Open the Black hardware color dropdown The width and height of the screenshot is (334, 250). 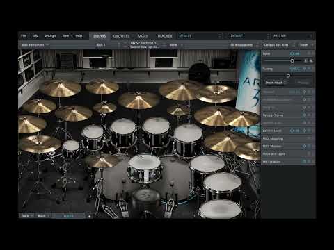(x=43, y=216)
